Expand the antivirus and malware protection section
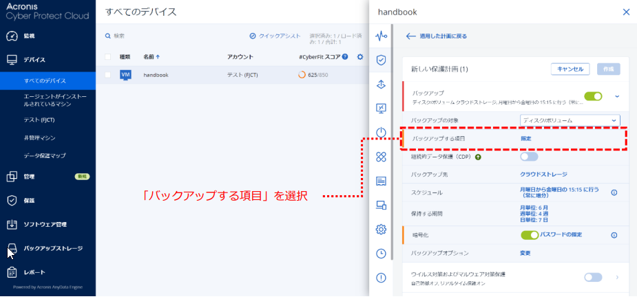The width and height of the screenshot is (637, 299). coord(617,277)
